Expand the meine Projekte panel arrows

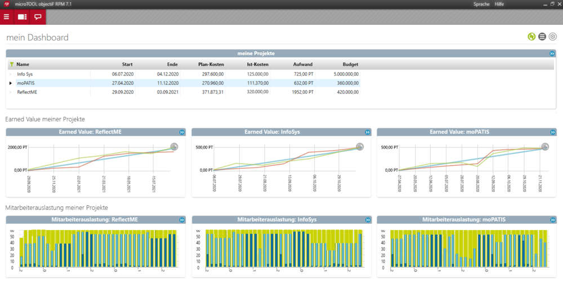click(552, 53)
